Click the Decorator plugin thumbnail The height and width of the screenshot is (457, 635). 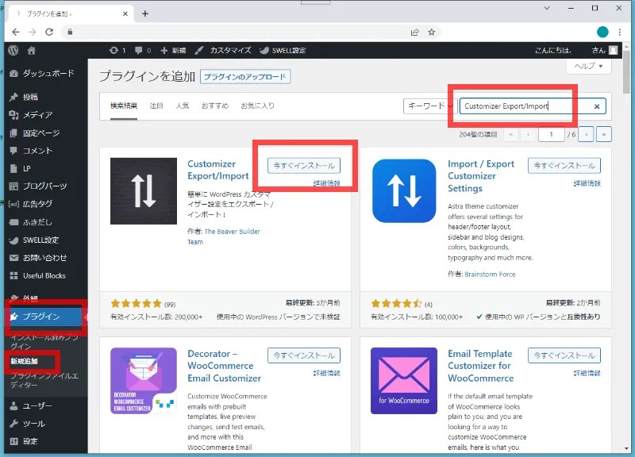(144, 381)
